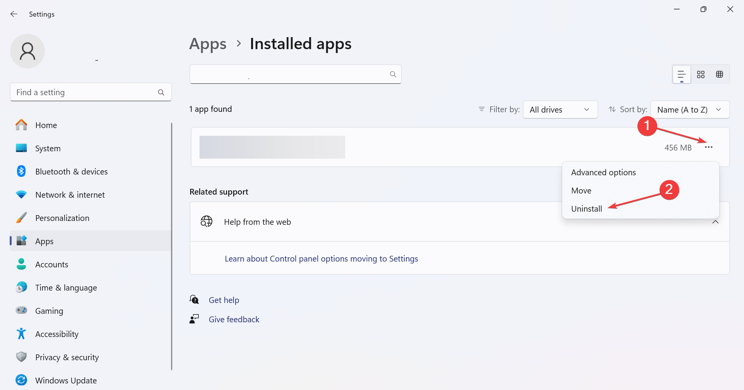Image resolution: width=744 pixels, height=390 pixels.
Task: Click the sidebar vertical scrollbar
Action: pos(171,246)
